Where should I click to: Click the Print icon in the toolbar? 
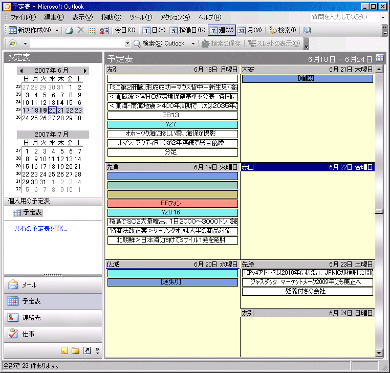point(69,30)
